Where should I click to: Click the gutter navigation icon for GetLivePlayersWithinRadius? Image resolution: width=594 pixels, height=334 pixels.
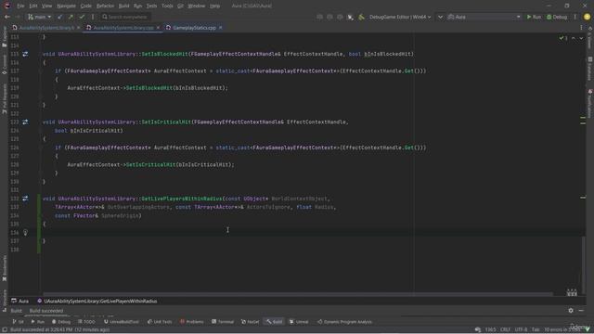[x=25, y=199]
